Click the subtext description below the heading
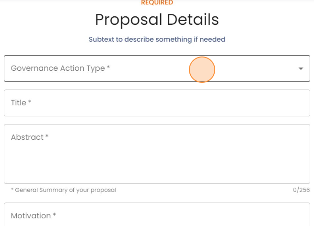The height and width of the screenshot is (226, 314). point(157,39)
